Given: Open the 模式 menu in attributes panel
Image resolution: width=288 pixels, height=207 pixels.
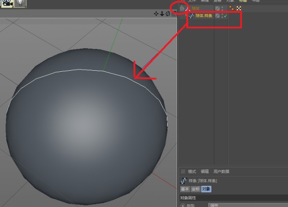Looking at the screenshot, I should 192,171.
